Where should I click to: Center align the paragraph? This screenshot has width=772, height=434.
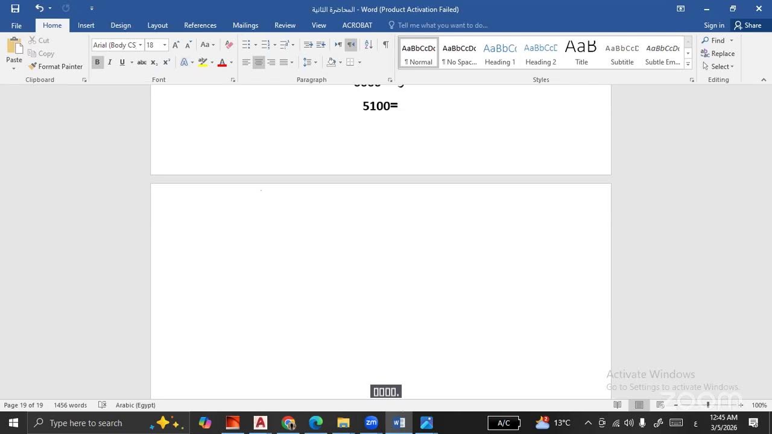[x=259, y=62]
